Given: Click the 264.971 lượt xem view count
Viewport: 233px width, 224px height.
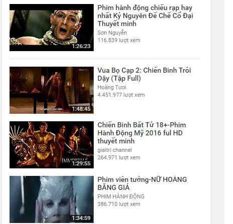Looking at the screenshot, I should (119, 157).
